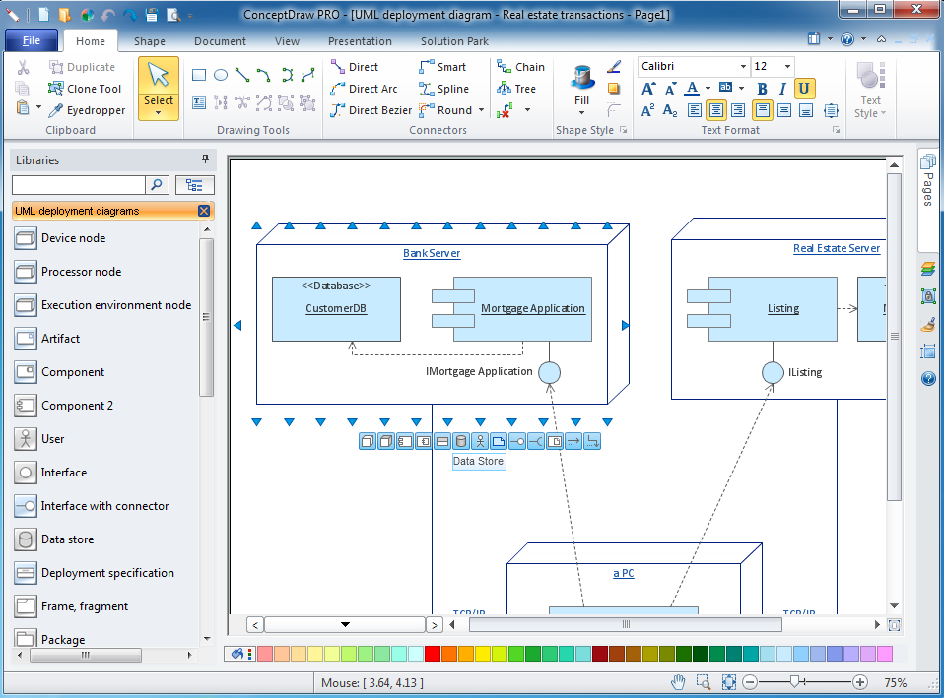Toggle Bold text formatting

pyautogui.click(x=762, y=89)
